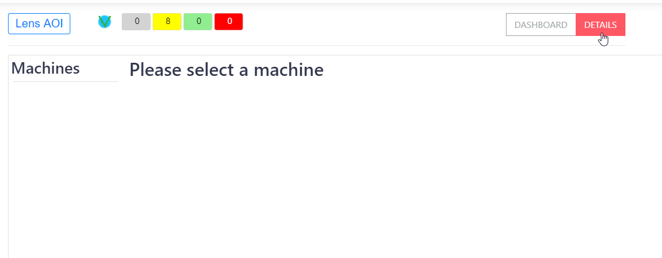
Task: Go back to DASHBOARD from details
Action: tap(541, 25)
